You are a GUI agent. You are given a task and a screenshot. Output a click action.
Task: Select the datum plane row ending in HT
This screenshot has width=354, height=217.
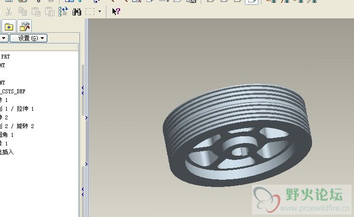point(2,65)
